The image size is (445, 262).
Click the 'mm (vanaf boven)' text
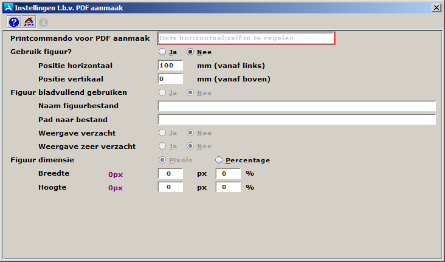tap(233, 79)
